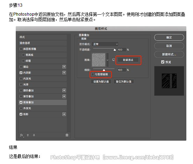Enable the 渐变叠加 checkbox
Image resolution: width=193 pixels, height=164 pixels.
tap(21, 96)
